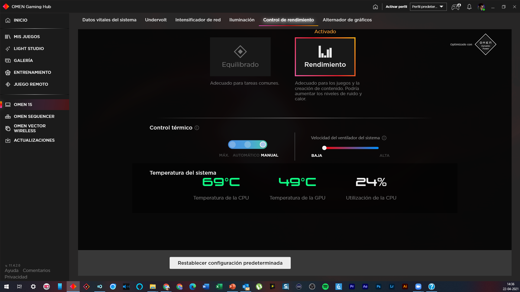Switch to Datos vitales del sistema tab
Screen dimensions: 520x292
109,20
